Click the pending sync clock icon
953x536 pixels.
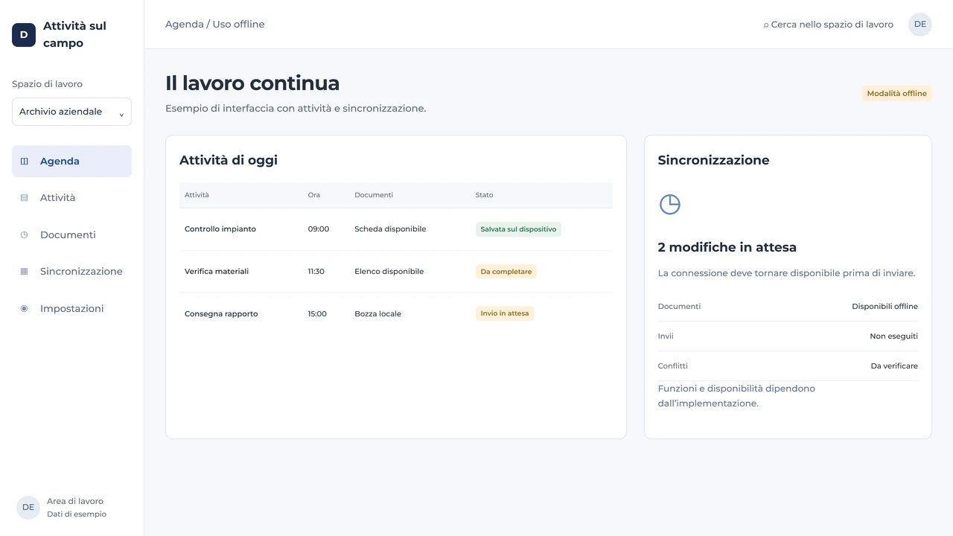[670, 205]
